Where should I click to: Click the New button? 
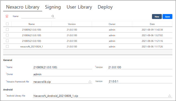point(157,17)
